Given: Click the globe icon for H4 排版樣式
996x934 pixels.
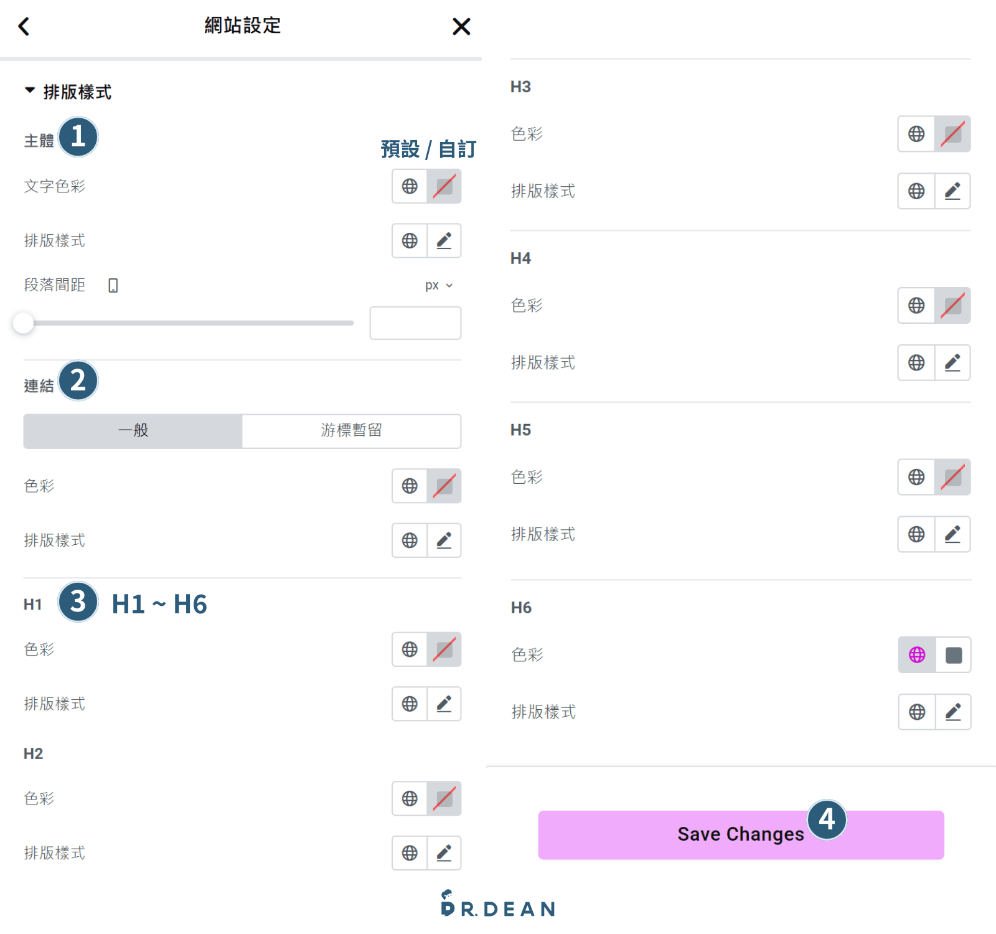Looking at the screenshot, I should [x=916, y=362].
